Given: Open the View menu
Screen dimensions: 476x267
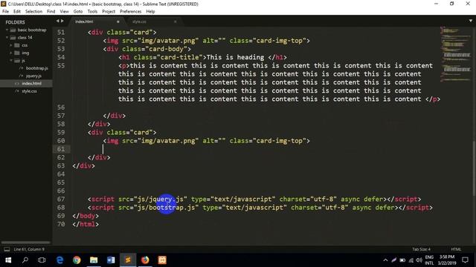Looking at the screenshot, I should [x=65, y=12].
